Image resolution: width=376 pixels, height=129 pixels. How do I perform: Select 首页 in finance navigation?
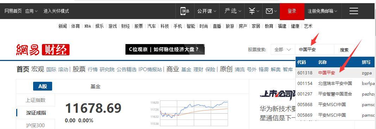click(x=23, y=69)
